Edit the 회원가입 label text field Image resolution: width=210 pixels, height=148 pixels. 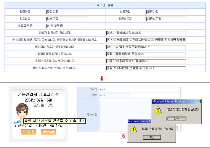point(167,12)
